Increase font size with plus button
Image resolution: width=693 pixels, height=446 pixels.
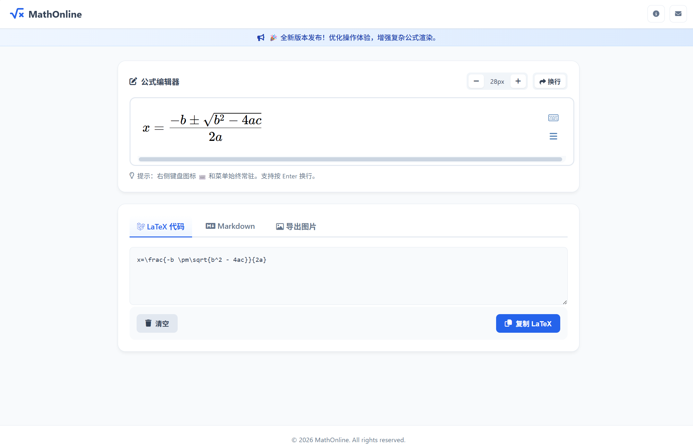click(518, 81)
